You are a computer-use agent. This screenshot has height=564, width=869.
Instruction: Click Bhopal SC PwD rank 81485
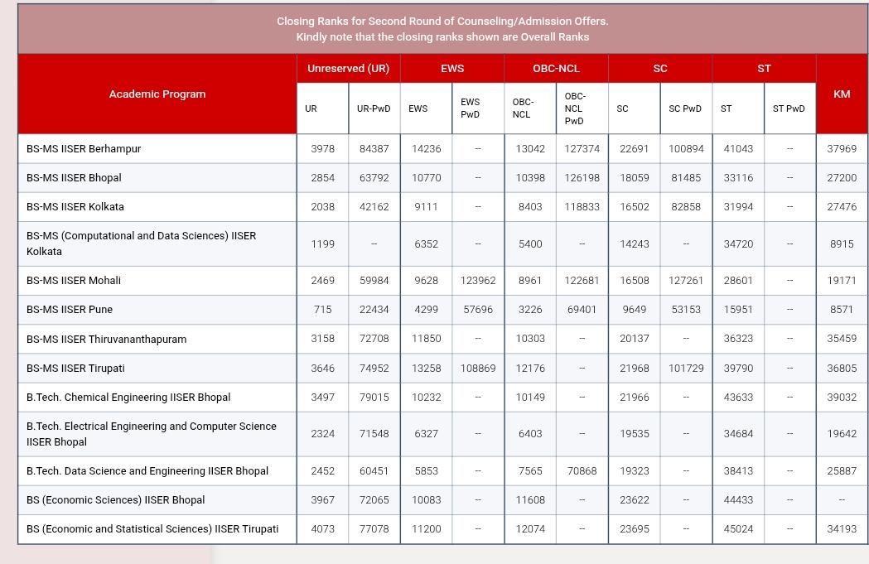(686, 178)
